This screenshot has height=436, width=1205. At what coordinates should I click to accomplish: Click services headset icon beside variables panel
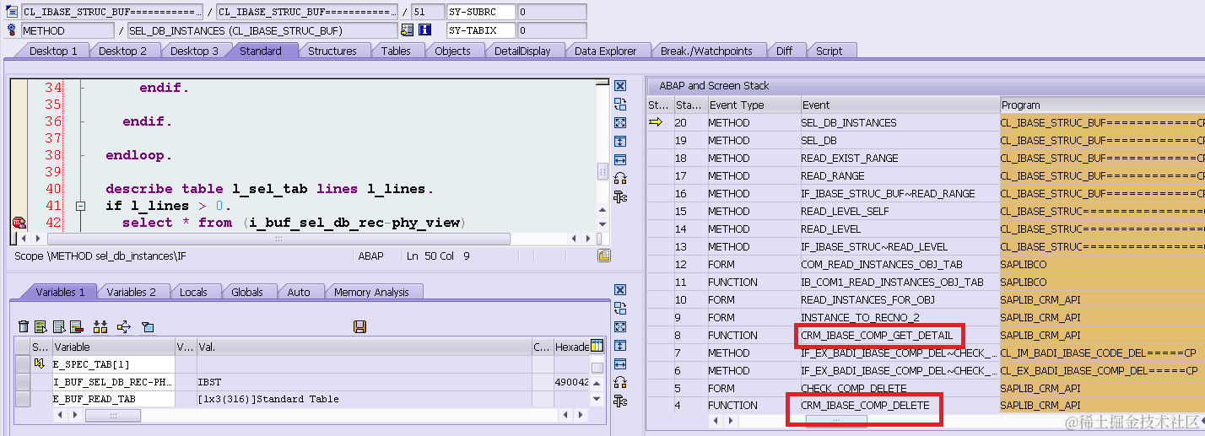tap(620, 383)
